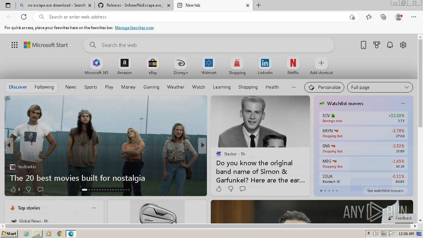Viewport: 423px width, 238px height.
Task: Switch to the Discover feed
Action: click(18, 87)
